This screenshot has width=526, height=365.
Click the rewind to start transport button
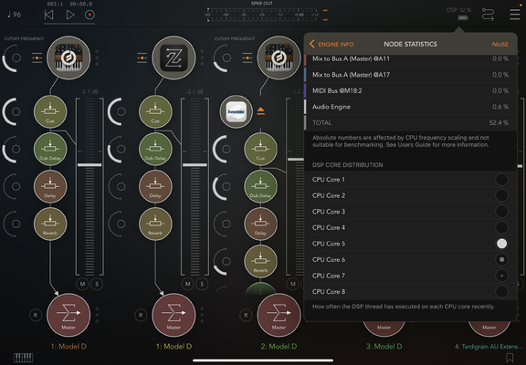[x=48, y=15]
